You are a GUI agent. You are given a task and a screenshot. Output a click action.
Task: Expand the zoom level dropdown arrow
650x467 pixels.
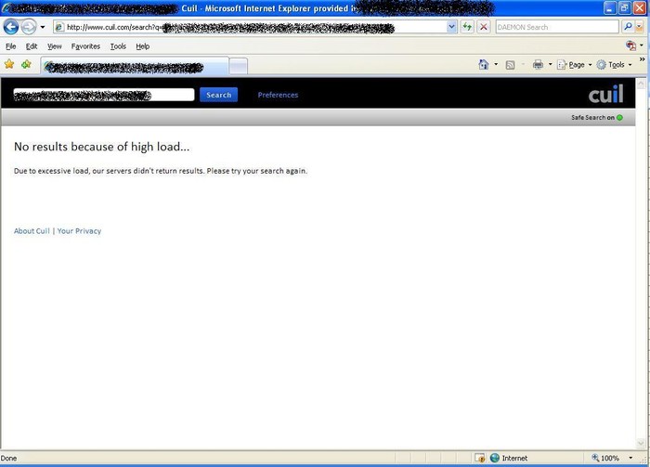[x=627, y=458]
